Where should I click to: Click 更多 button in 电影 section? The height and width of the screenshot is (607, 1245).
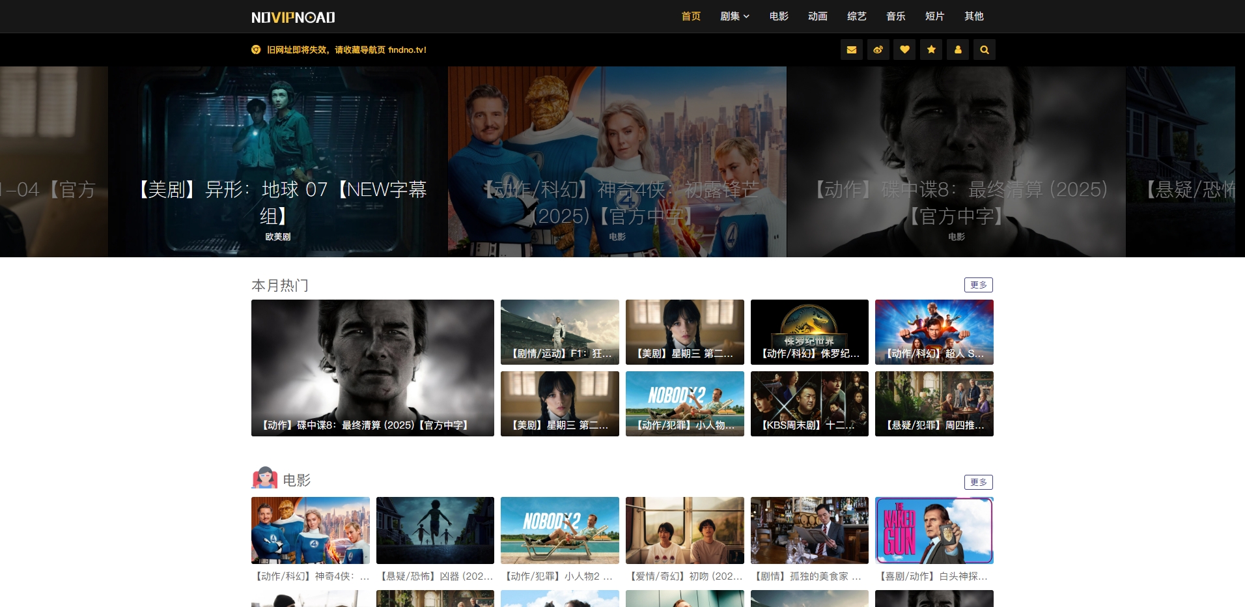pos(978,482)
